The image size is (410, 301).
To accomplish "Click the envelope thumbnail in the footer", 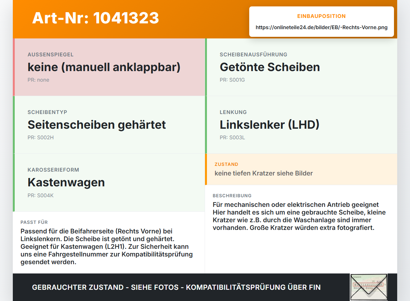I will point(369,287).
